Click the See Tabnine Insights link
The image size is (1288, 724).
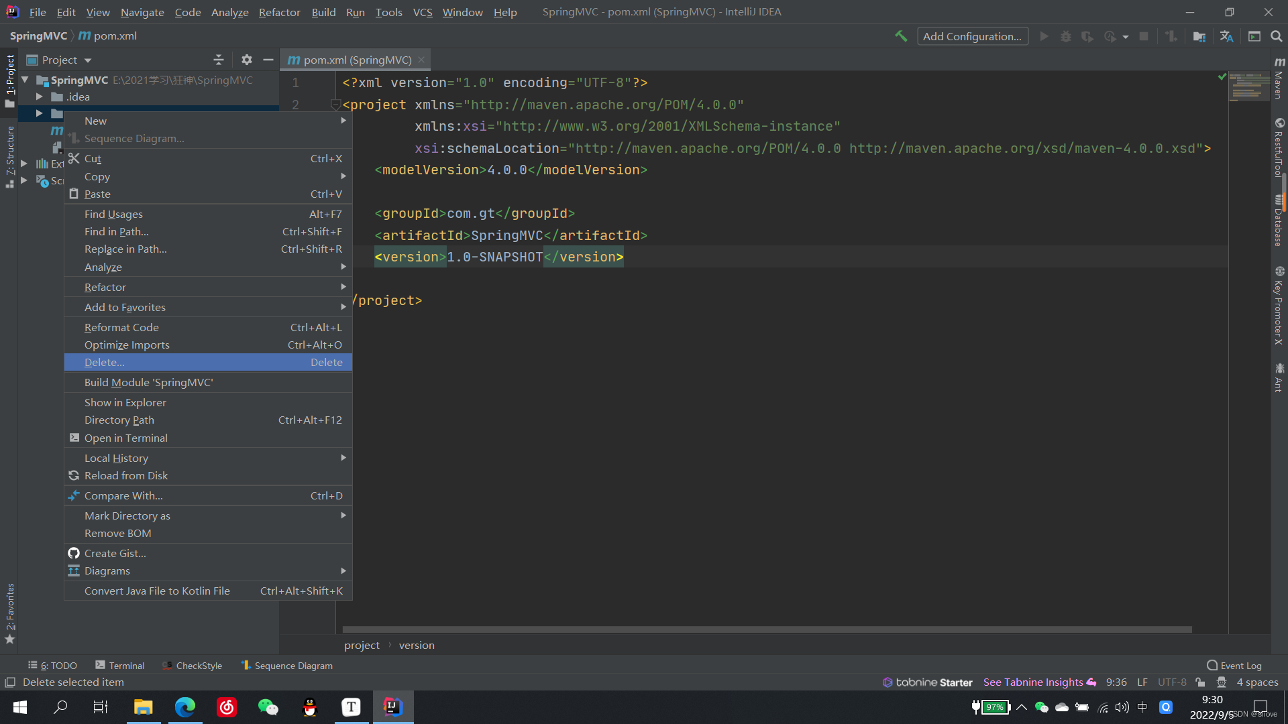pyautogui.click(x=1039, y=682)
